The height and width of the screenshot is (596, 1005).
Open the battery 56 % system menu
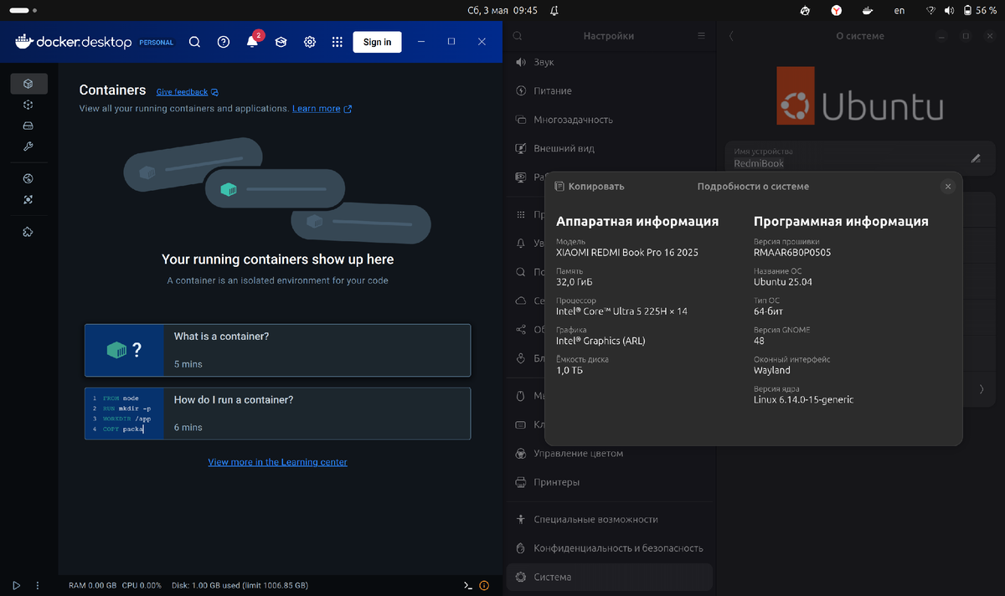pos(981,11)
